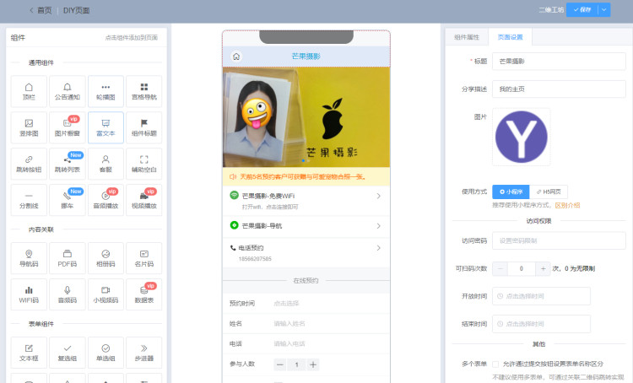Click the home icon in phone preview
633x383 pixels.
[x=236, y=57]
